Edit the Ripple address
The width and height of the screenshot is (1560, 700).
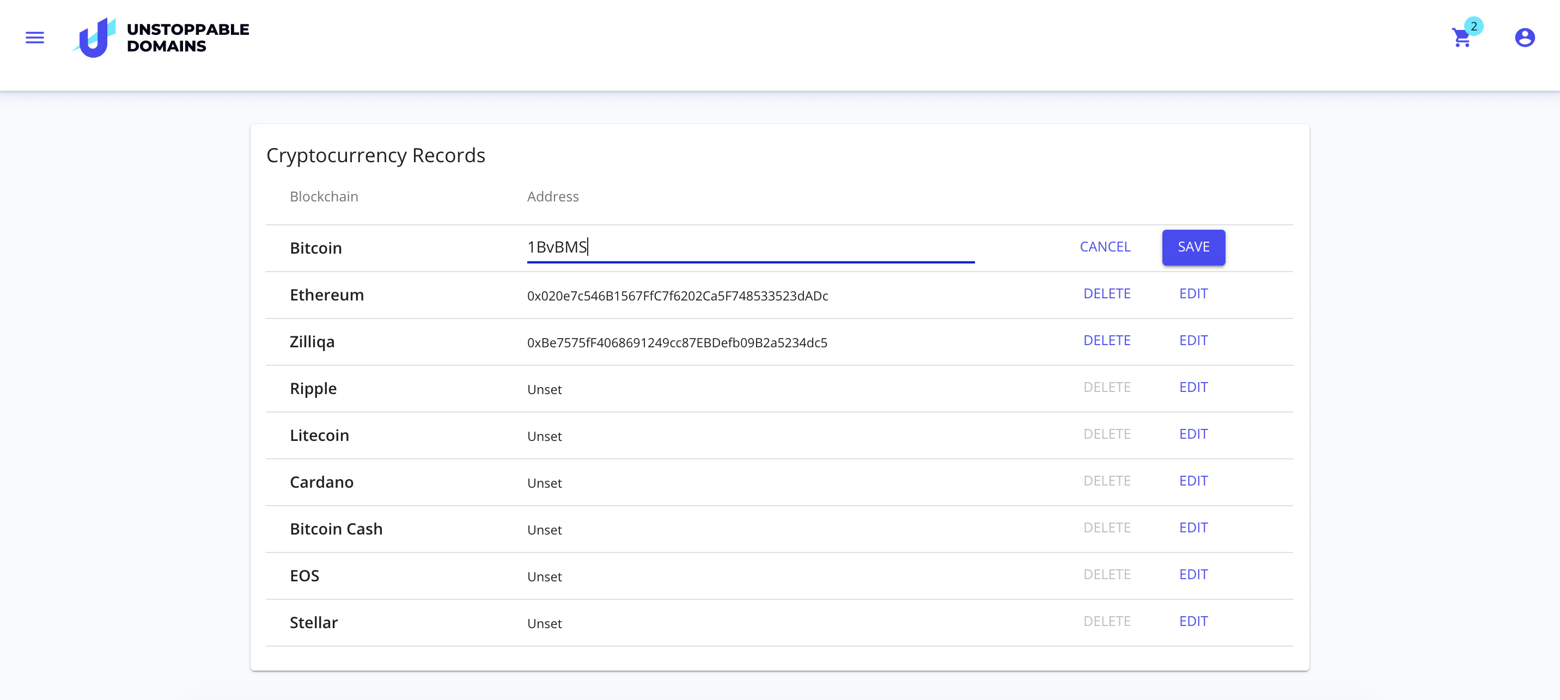click(1193, 387)
